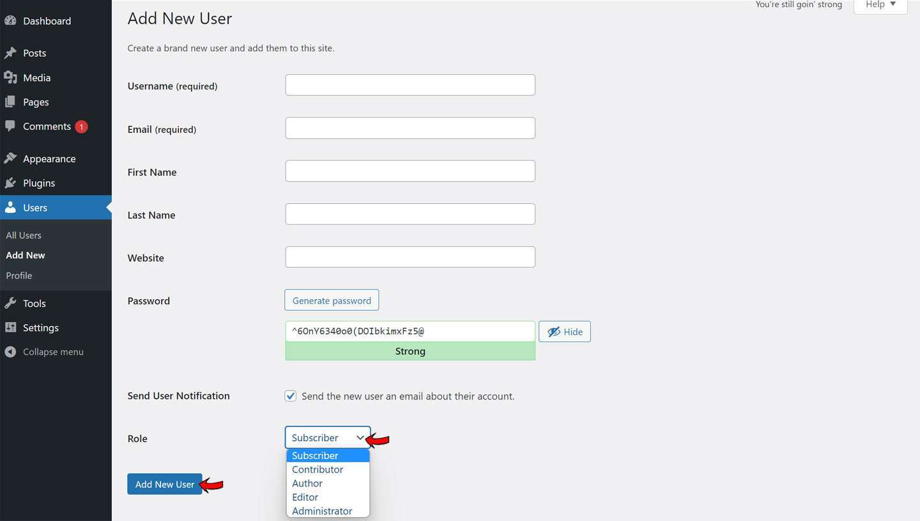Uncheck Send User Notification checkbox

click(291, 396)
